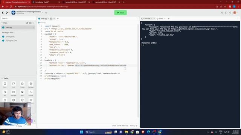The width and height of the screenshot is (241, 135).
Task: Open pyproject.toml in Packager files
Action: pyautogui.click(x=11, y=41)
